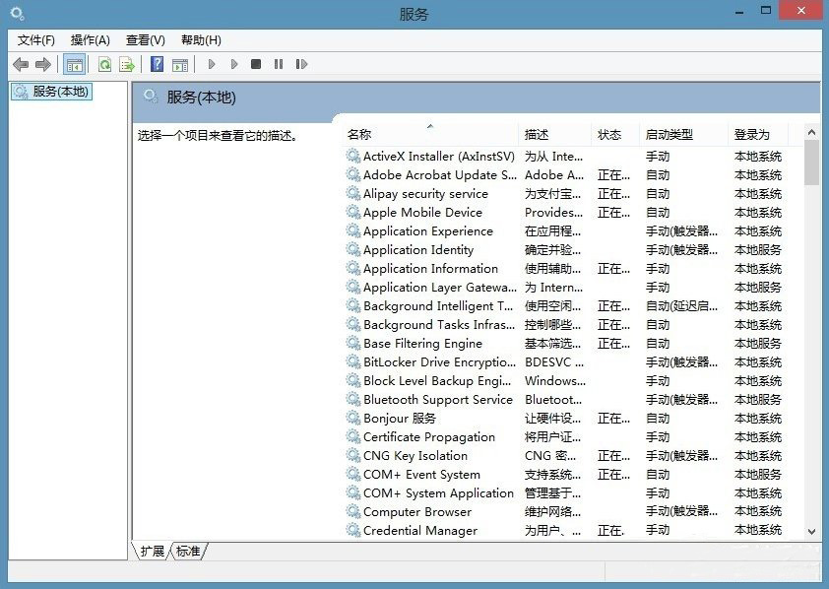
Task: Toggle the Show/Hide Console Tree icon
Action: pyautogui.click(x=74, y=64)
